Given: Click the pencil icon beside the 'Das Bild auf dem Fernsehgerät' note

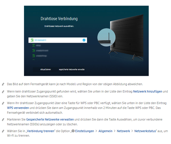Looking at the screenshot, I should coord(3,84).
